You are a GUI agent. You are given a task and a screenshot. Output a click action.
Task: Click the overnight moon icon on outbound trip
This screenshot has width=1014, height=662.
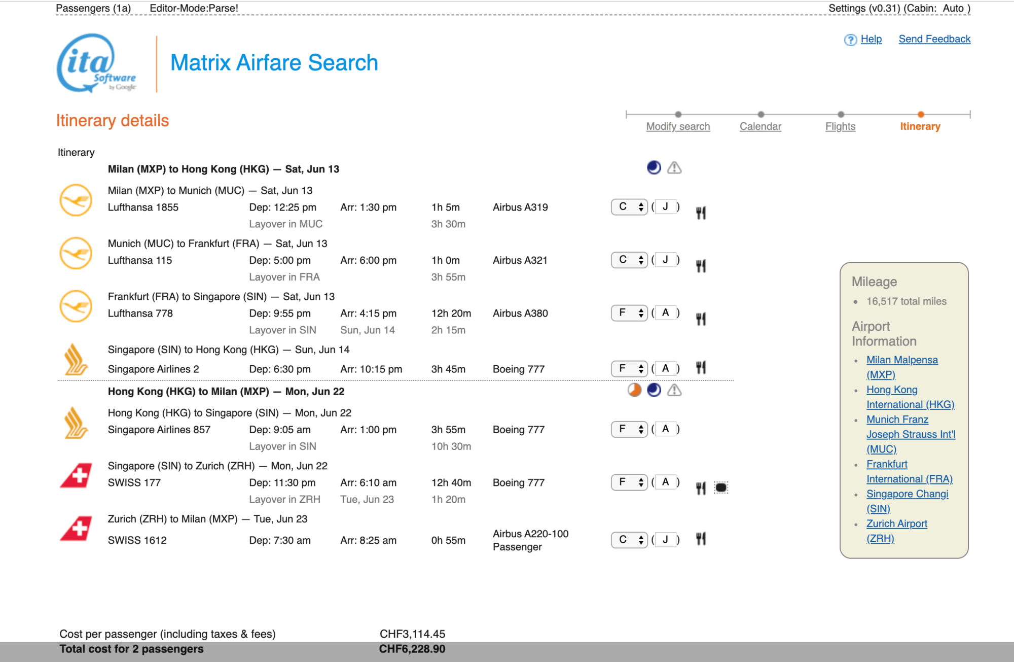coord(654,167)
